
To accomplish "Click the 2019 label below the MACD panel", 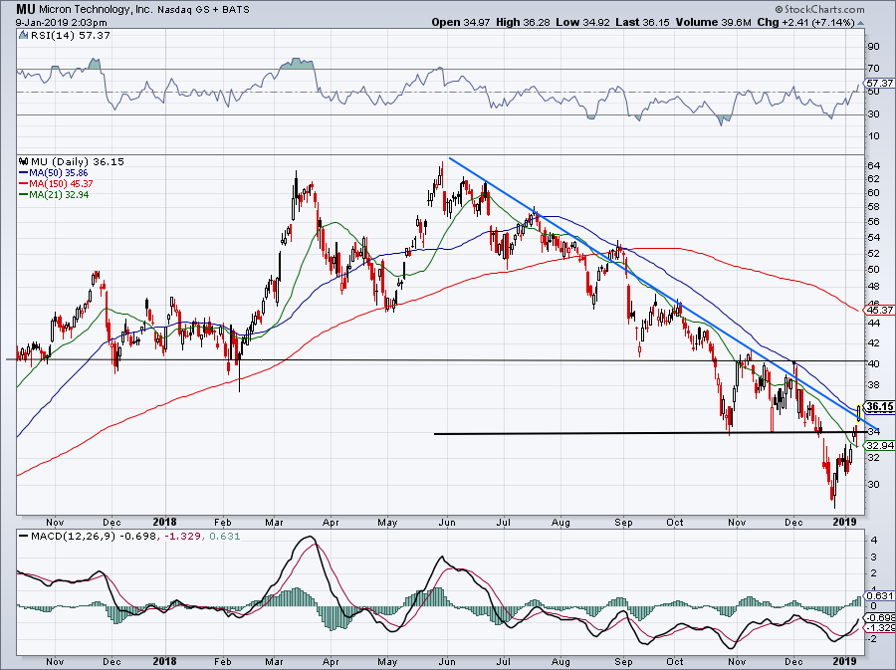I will point(844,661).
